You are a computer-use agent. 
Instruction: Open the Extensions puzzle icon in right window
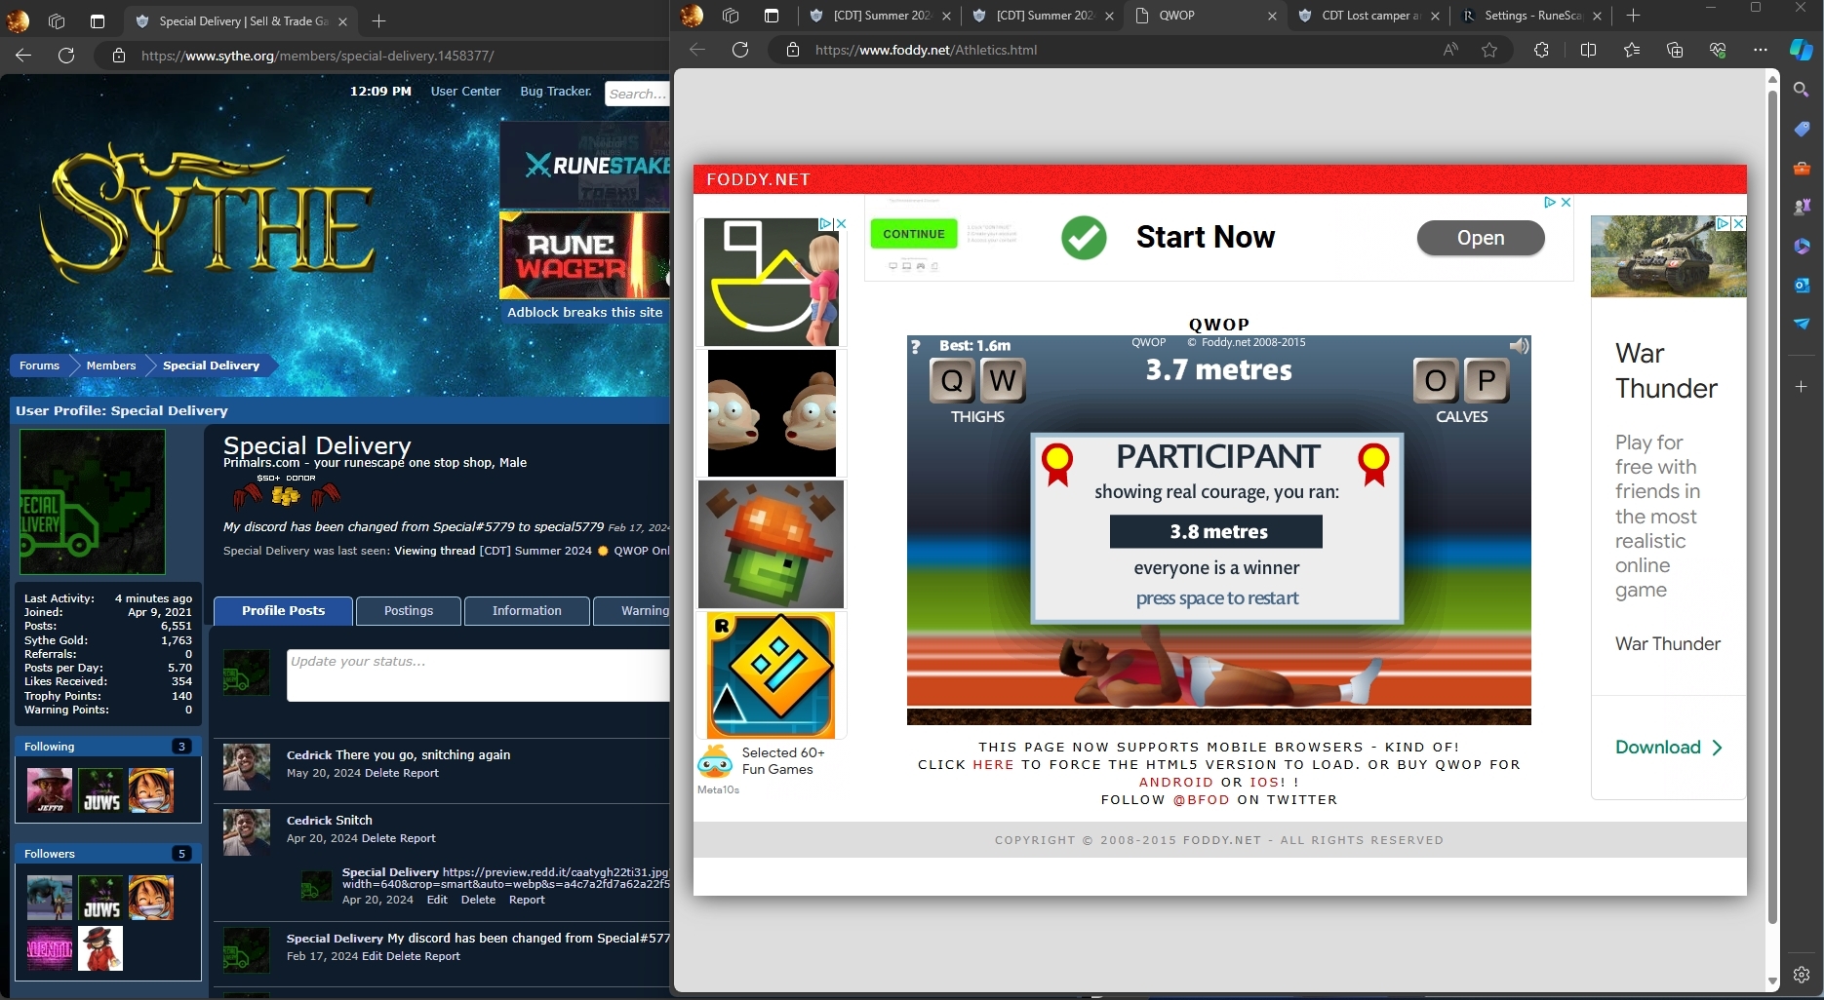point(1541,50)
